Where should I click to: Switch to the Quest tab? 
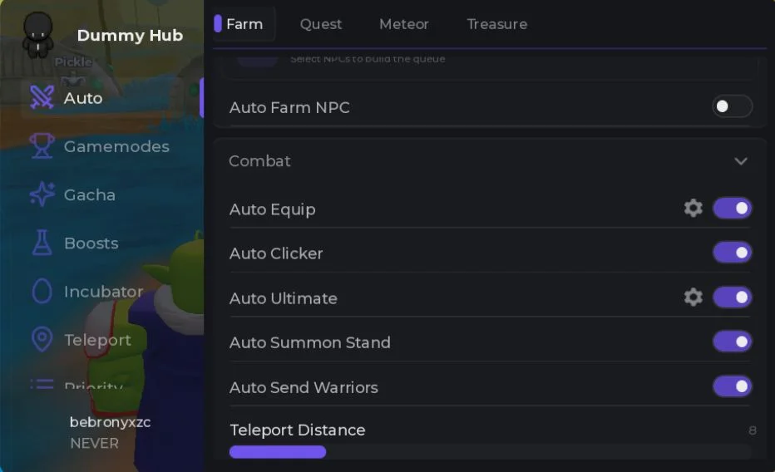[x=321, y=24]
